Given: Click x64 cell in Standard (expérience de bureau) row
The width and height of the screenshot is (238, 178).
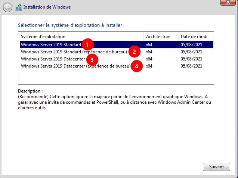Looking at the screenshot, I should (149, 52).
